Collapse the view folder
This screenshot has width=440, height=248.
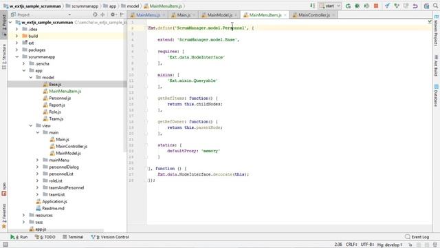point(30,125)
